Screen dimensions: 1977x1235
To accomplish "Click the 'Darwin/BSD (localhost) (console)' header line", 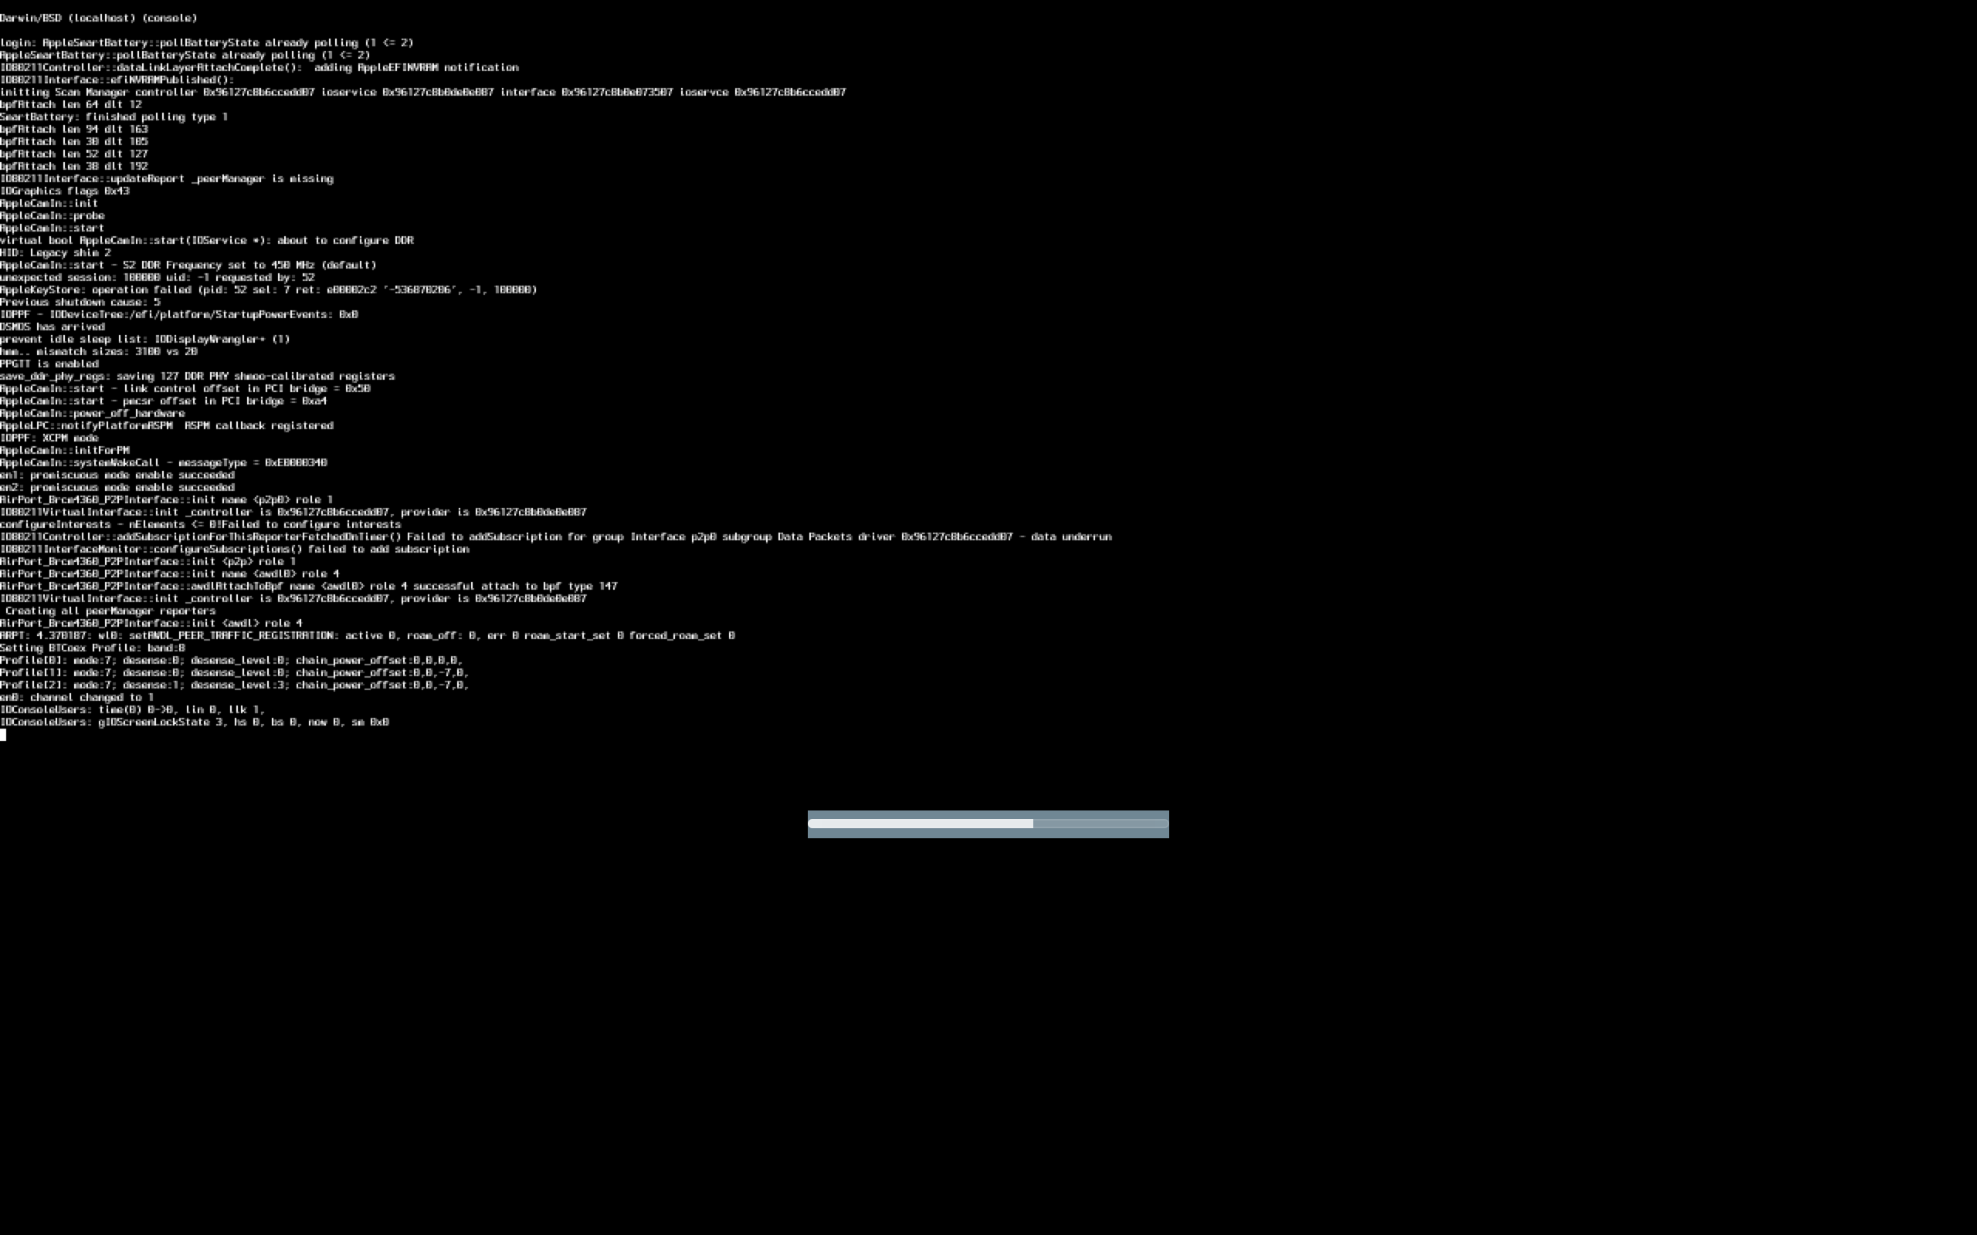I will [98, 18].
